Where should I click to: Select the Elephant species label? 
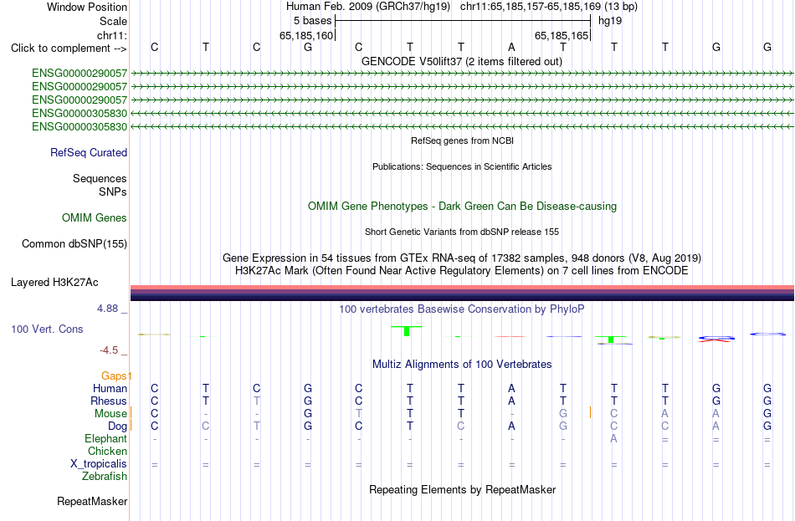point(106,439)
